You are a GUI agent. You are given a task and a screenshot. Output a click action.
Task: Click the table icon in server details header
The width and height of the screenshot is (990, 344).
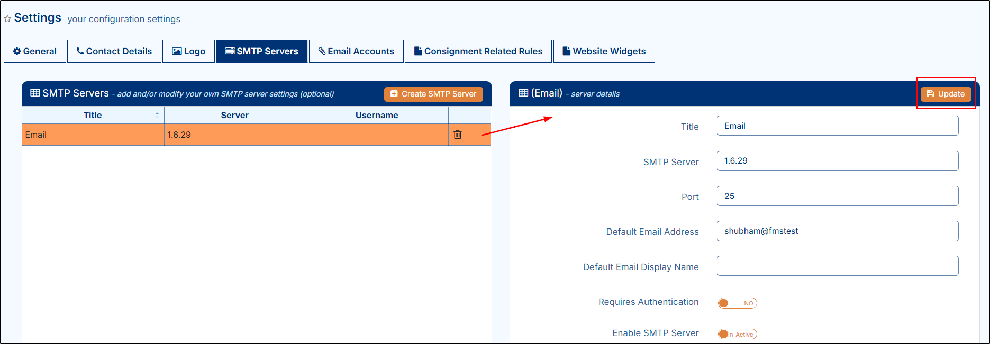[x=523, y=93]
